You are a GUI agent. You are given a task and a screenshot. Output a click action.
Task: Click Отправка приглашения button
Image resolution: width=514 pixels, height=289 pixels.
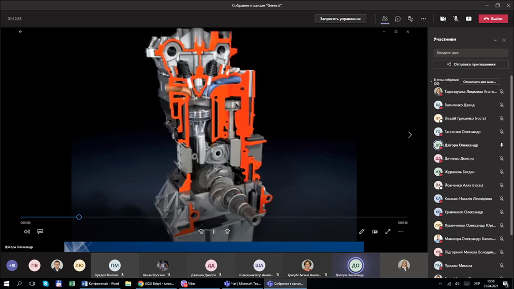471,64
